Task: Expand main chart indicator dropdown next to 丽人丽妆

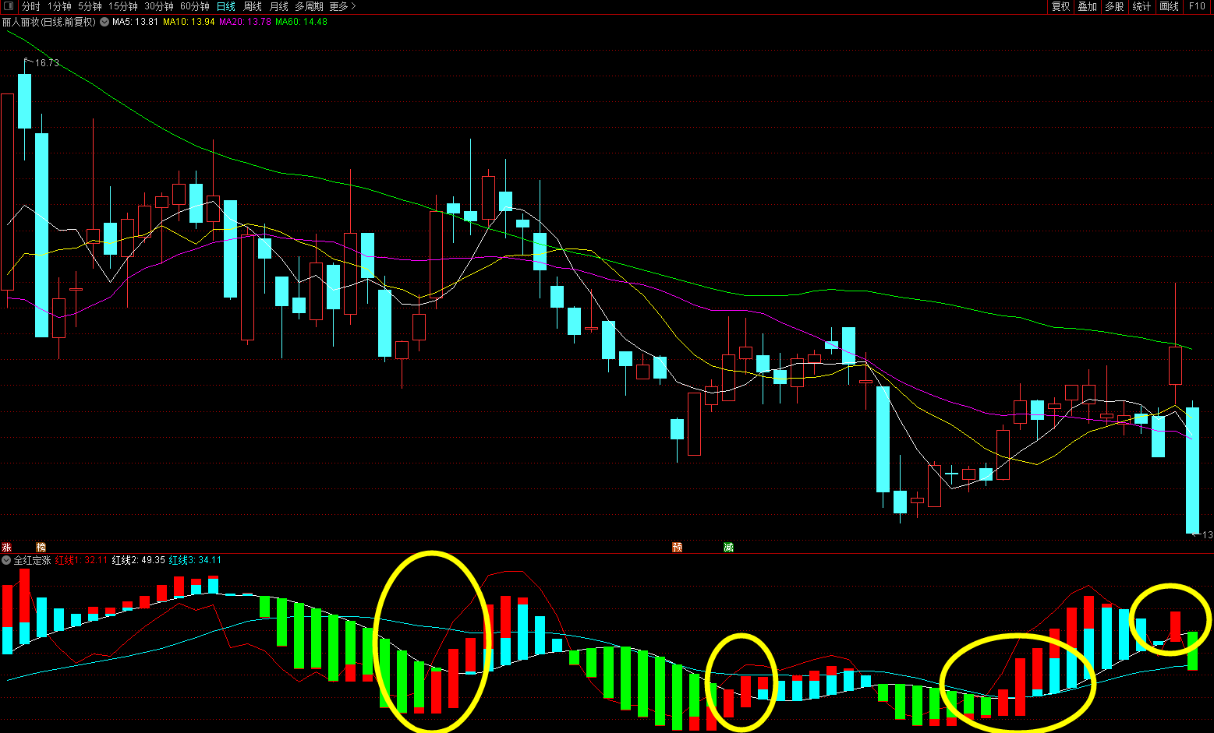Action: tap(104, 22)
